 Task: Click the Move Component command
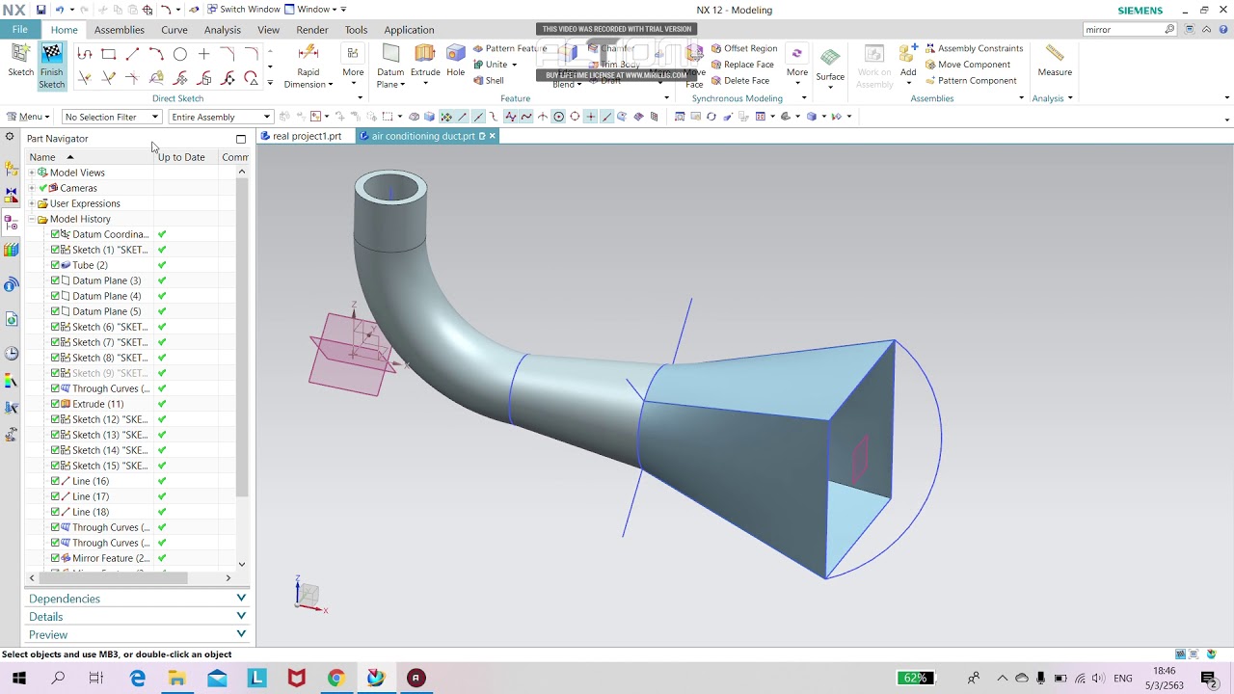tap(967, 65)
